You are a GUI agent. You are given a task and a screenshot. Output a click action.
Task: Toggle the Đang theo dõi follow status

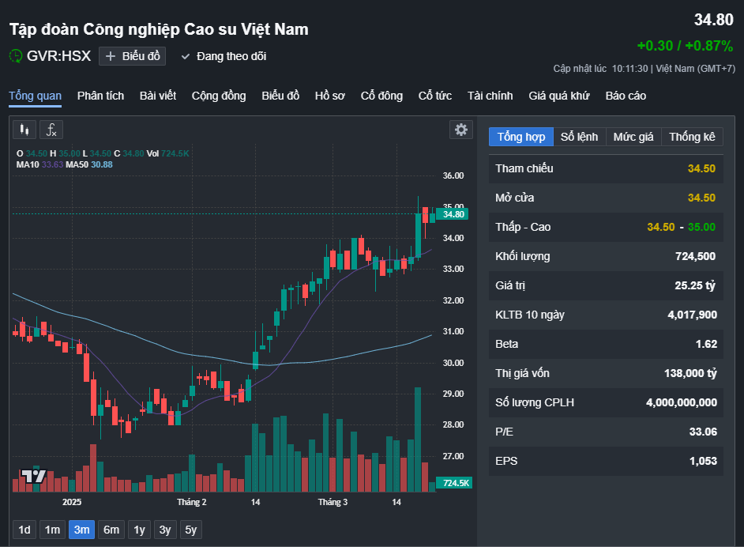[224, 56]
